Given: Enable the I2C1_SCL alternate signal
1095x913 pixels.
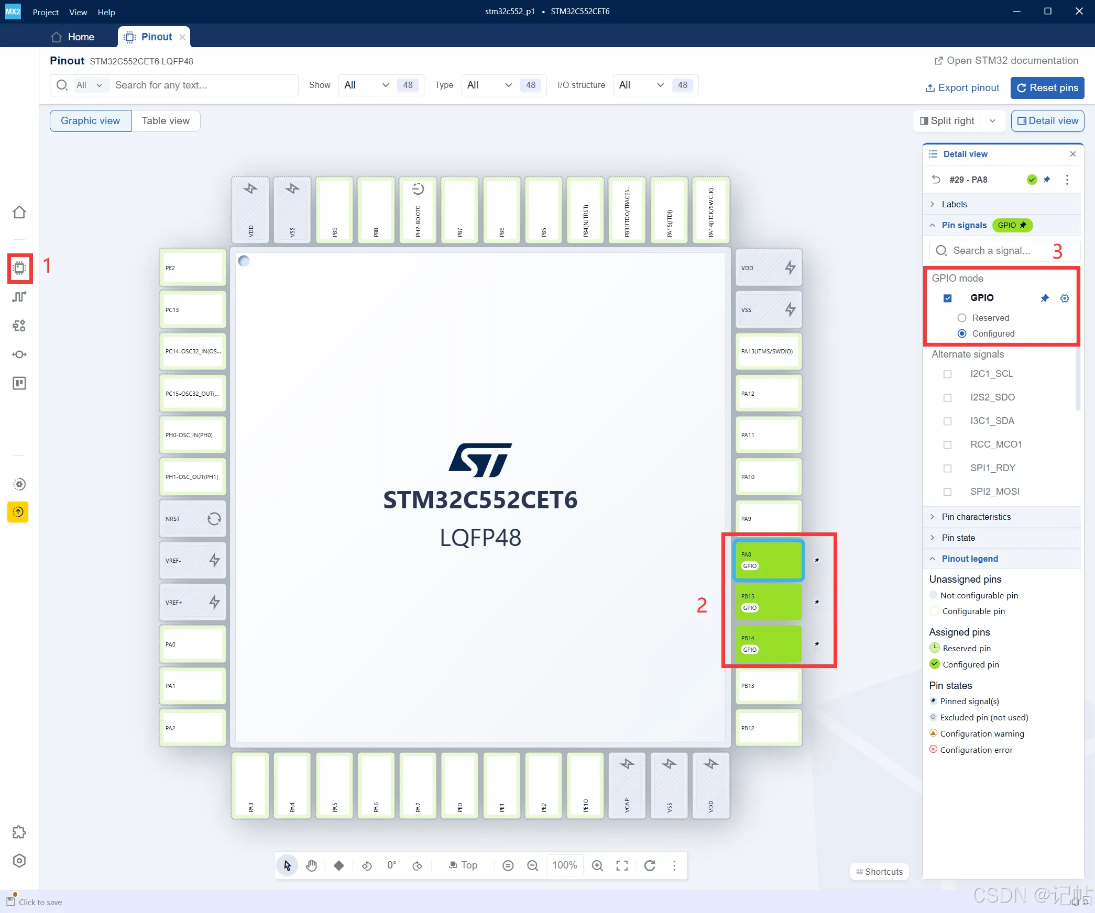Looking at the screenshot, I should coord(947,374).
